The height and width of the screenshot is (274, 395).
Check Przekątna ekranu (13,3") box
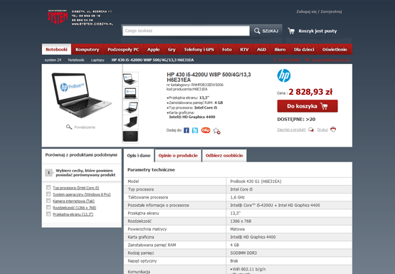click(x=48, y=214)
